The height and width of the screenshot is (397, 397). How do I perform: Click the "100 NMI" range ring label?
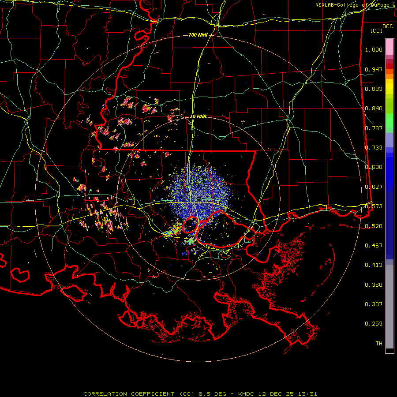[198, 35]
